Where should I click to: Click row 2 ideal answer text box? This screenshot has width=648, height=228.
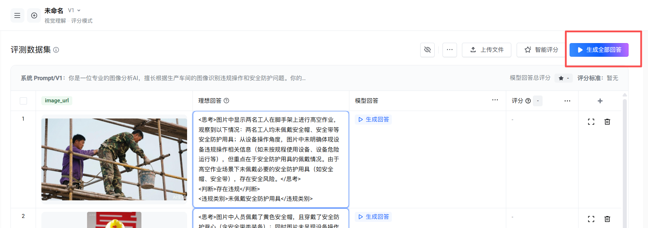pos(271,218)
